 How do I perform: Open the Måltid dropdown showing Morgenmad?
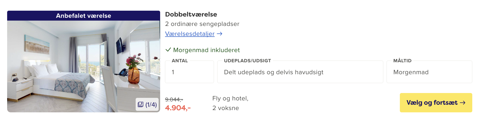(x=429, y=72)
